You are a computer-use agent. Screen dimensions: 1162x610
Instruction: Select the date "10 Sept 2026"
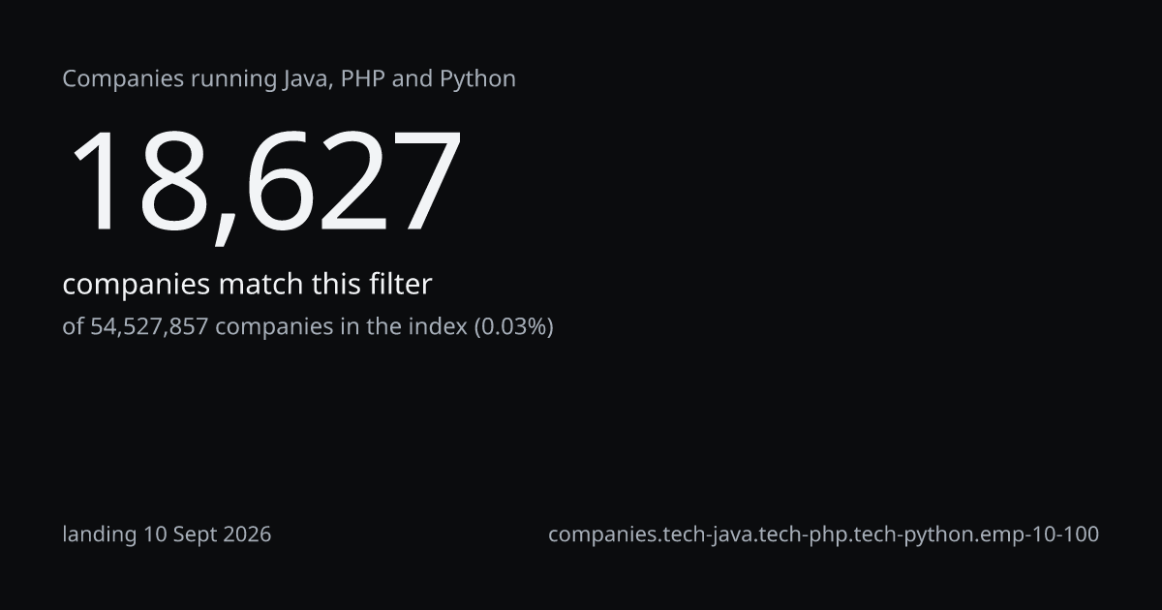207,534
